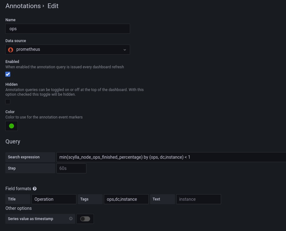Click the Prometheus flame icon
The width and height of the screenshot is (286, 231).
coord(11,50)
